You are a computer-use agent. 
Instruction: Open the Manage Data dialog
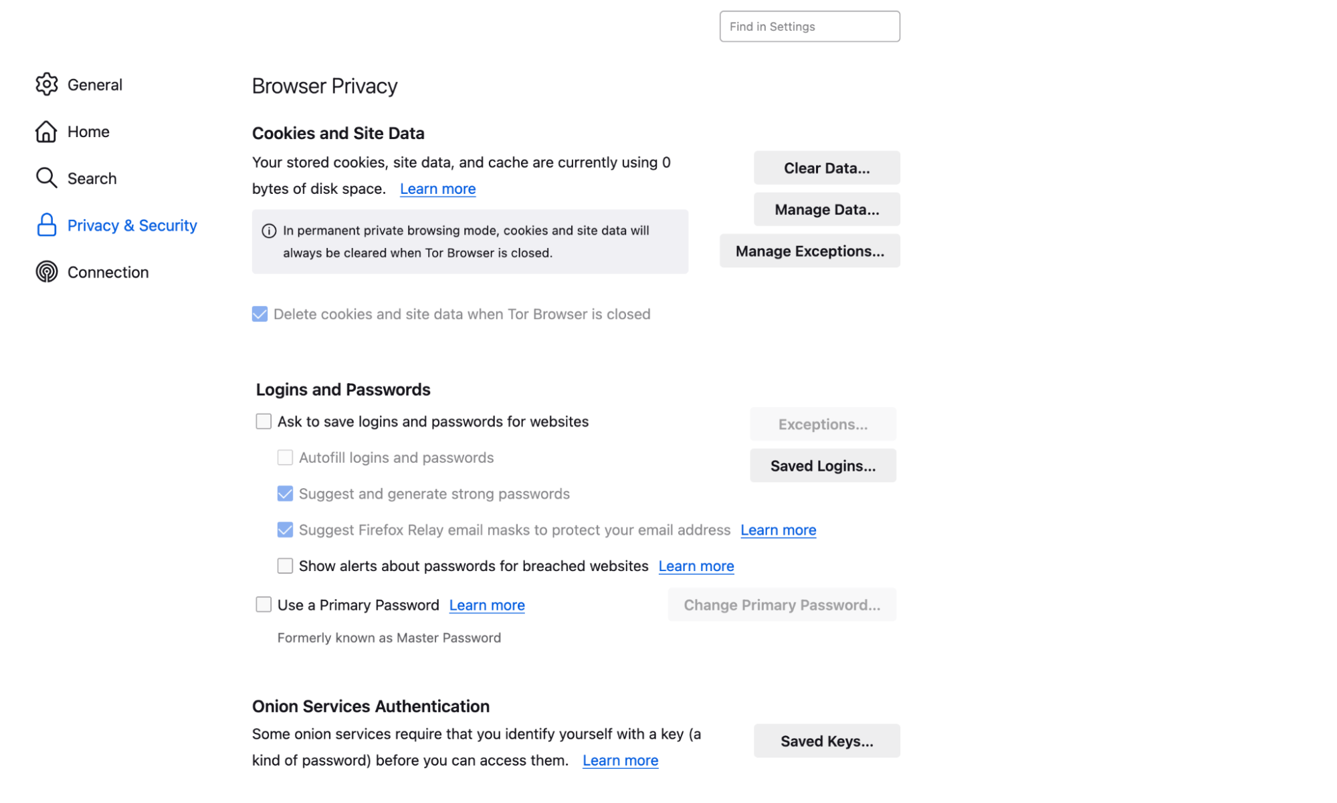click(x=826, y=209)
